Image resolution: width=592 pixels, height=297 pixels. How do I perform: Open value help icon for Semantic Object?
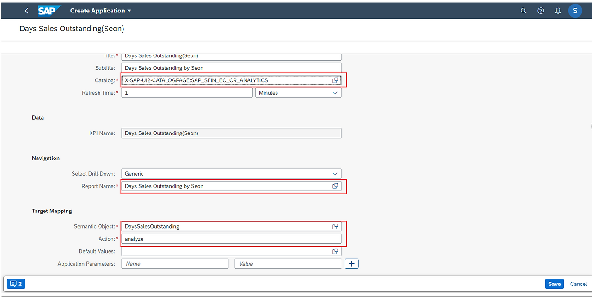(335, 226)
